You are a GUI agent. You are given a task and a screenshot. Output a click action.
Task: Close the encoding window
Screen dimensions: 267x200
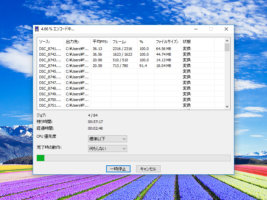click(x=226, y=29)
